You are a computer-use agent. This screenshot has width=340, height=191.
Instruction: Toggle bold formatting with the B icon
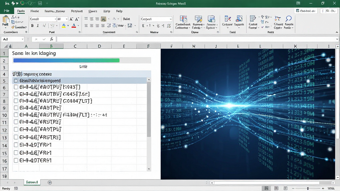(32, 26)
